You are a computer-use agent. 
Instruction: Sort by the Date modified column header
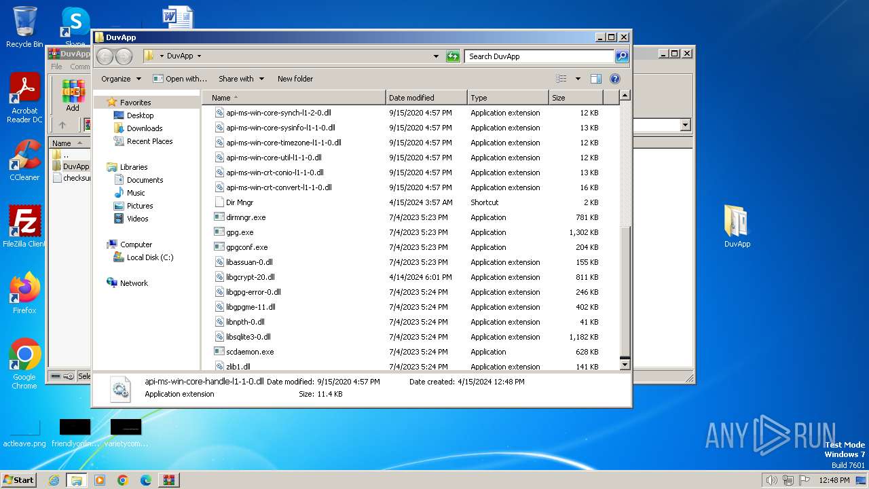(x=426, y=98)
